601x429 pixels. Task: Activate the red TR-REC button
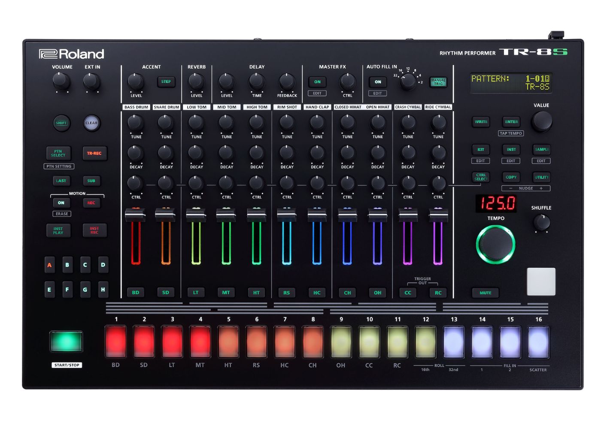[94, 153]
